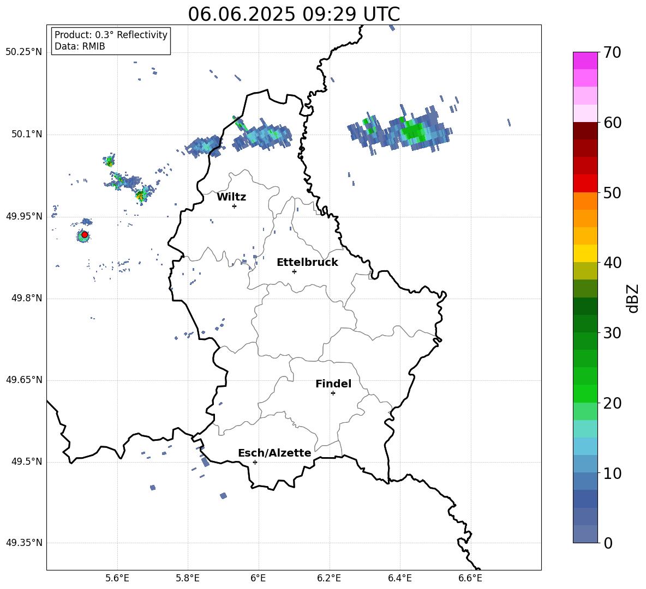Click the colorbar tick label 20
Viewport: 646px width, 589px height.
[x=612, y=403]
